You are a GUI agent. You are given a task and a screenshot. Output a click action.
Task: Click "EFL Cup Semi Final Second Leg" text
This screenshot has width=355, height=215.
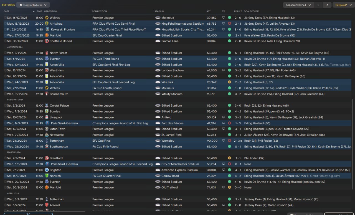(113, 82)
